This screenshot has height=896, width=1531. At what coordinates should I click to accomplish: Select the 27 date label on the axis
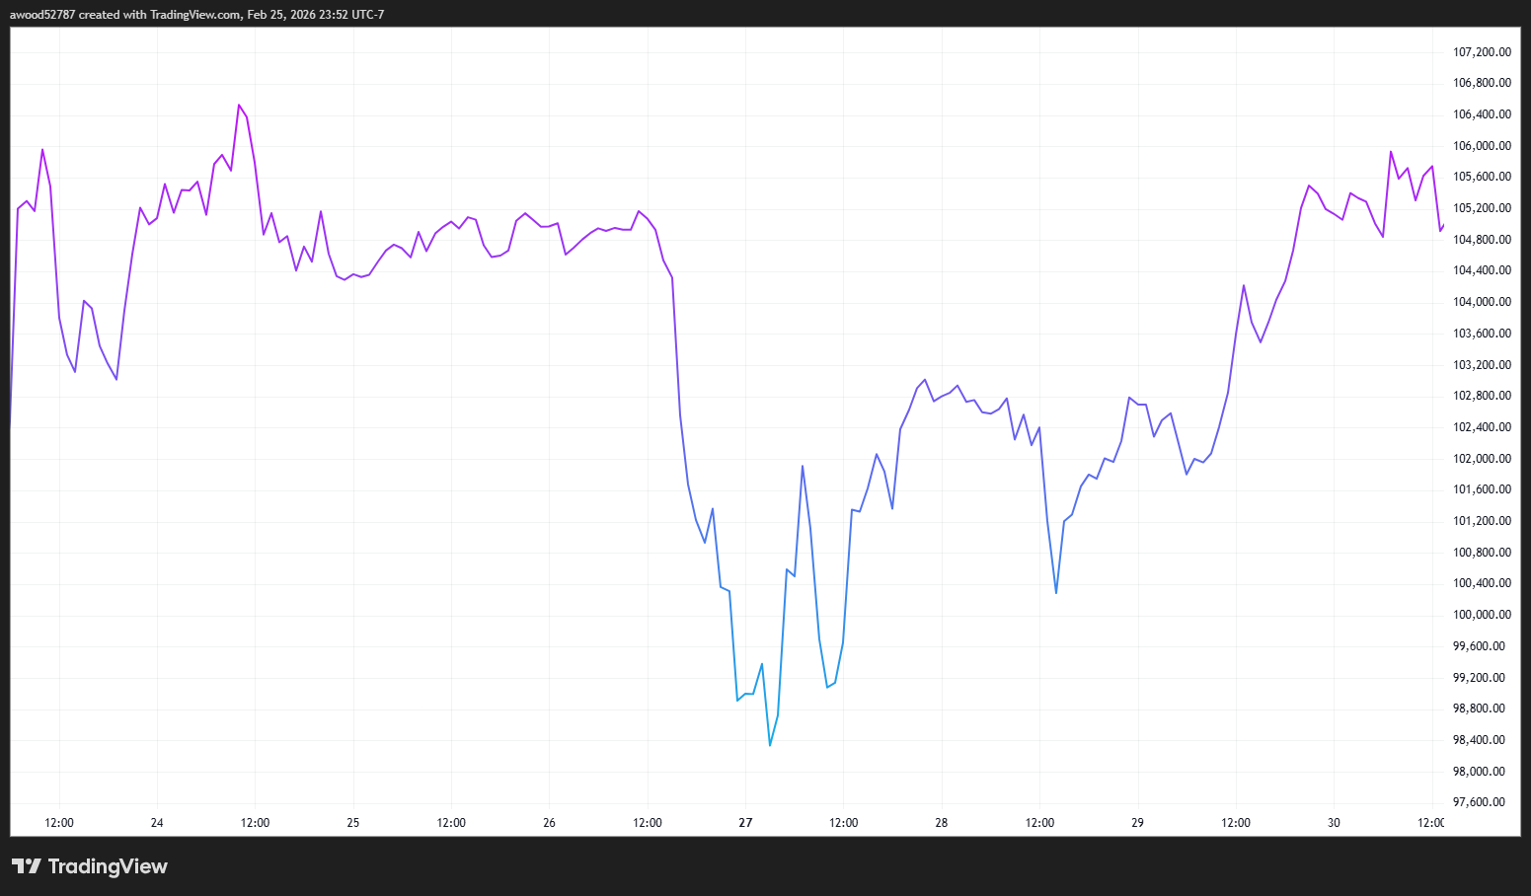tap(745, 822)
